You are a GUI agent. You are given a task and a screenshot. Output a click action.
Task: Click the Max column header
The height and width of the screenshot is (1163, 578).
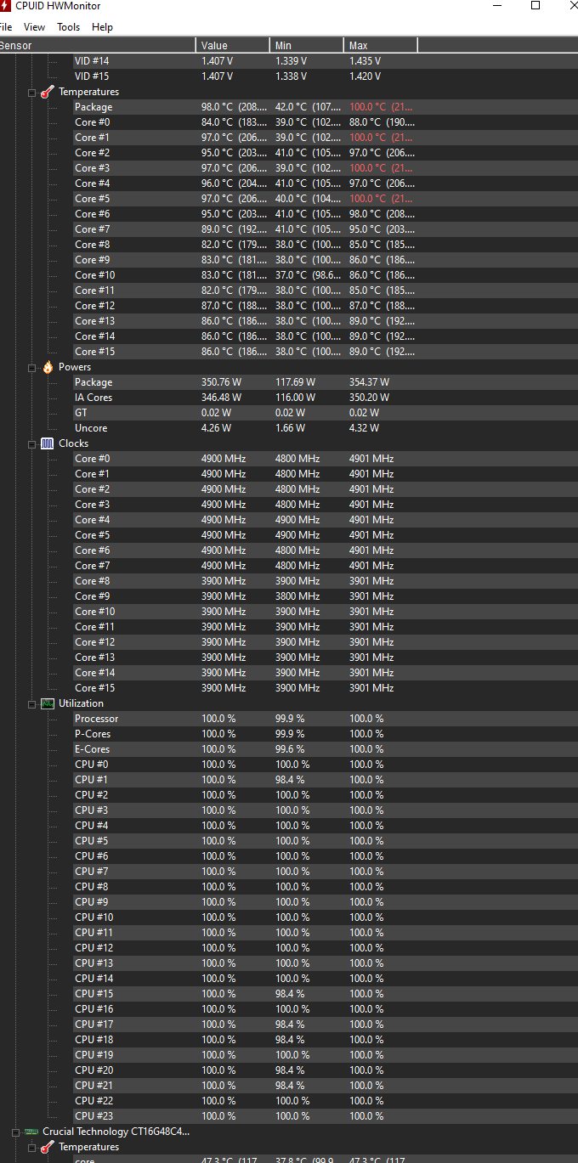(380, 45)
